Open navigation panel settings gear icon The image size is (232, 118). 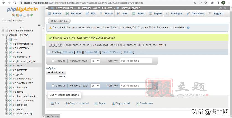(x=28, y=15)
